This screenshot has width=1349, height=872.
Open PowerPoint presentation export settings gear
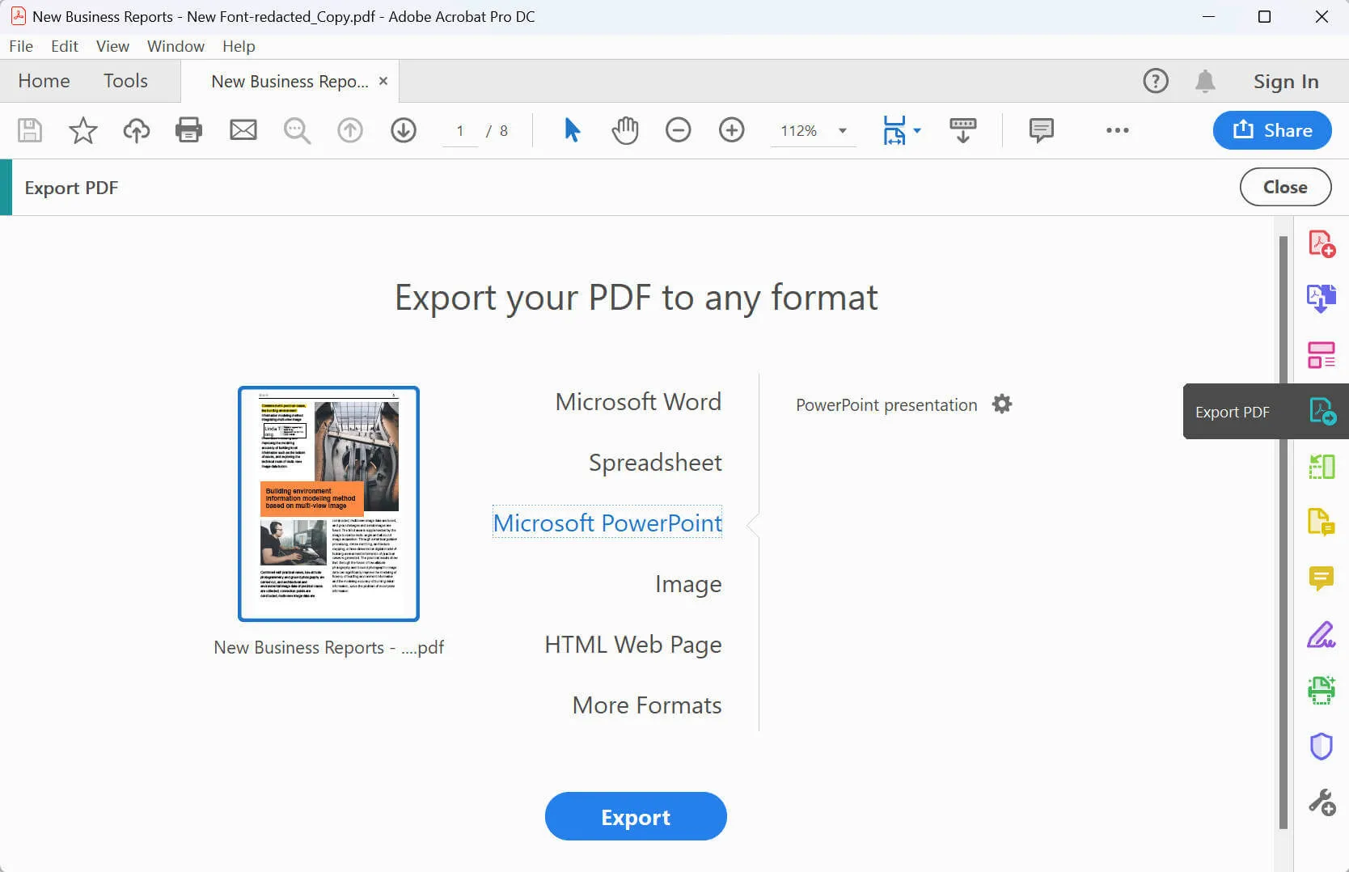[x=1002, y=404]
